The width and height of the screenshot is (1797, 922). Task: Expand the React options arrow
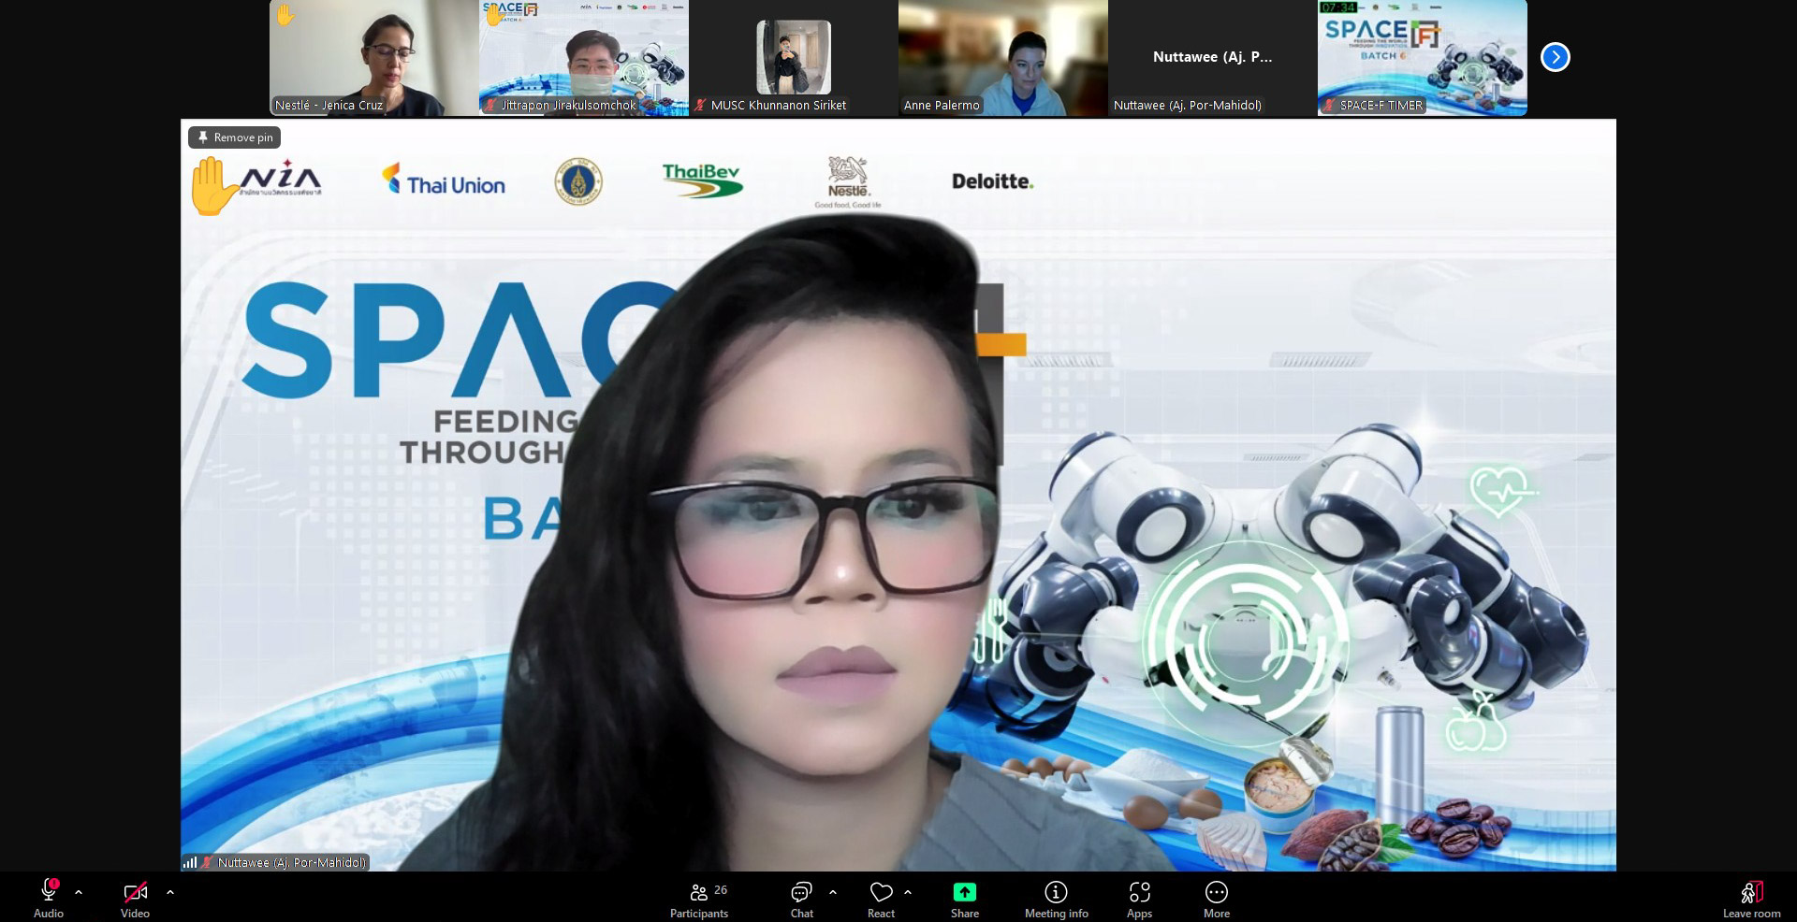point(908,892)
